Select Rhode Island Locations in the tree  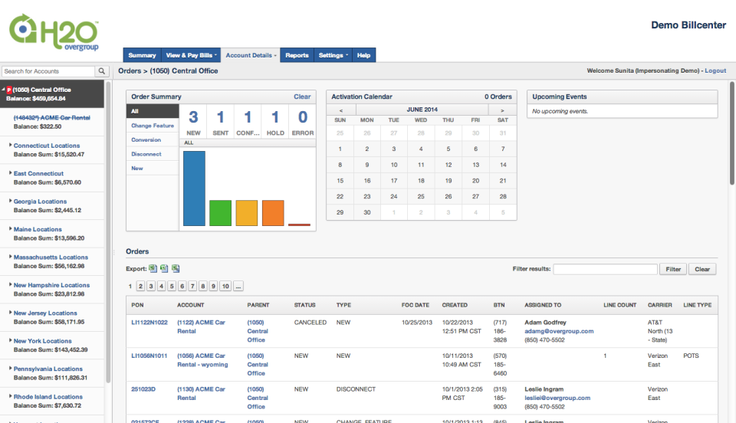(x=48, y=397)
